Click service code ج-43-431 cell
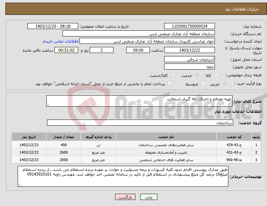 (x=234, y=152)
